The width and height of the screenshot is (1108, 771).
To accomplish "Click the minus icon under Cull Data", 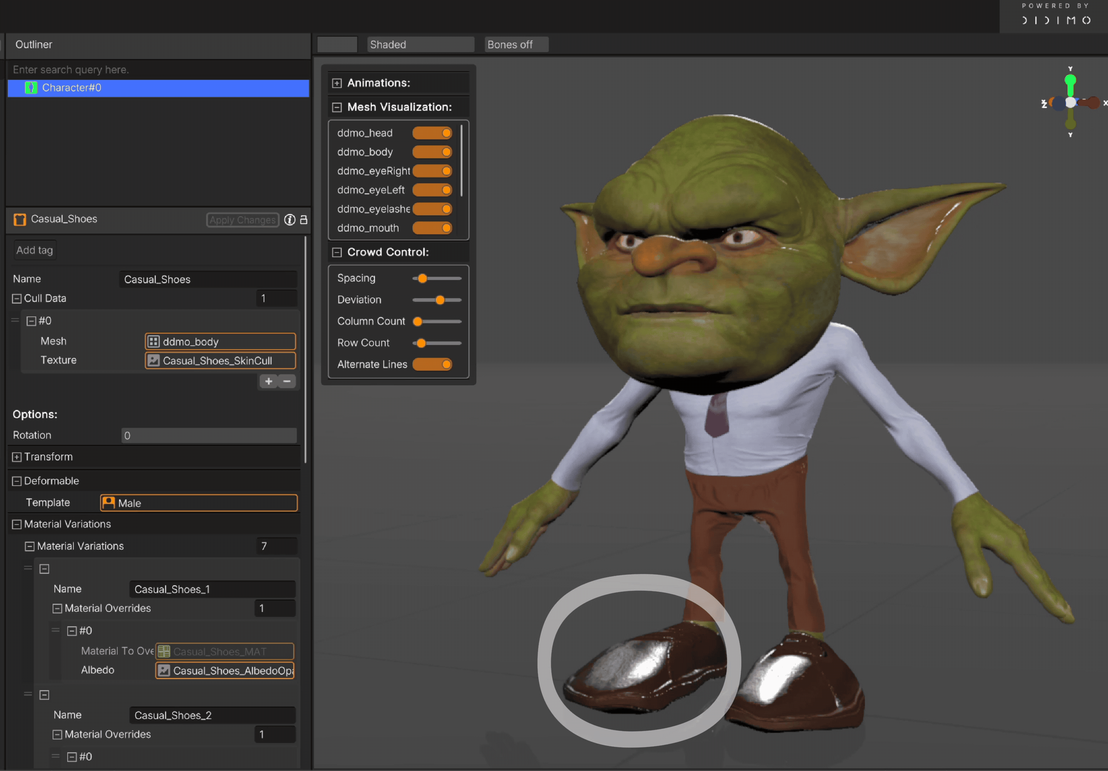I will pos(287,381).
